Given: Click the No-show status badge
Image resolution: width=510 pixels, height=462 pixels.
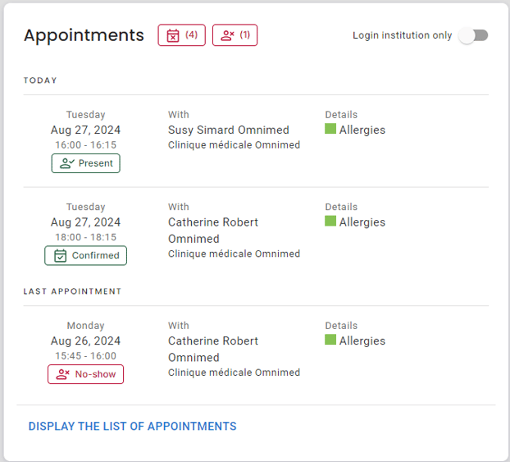Looking at the screenshot, I should click(86, 374).
